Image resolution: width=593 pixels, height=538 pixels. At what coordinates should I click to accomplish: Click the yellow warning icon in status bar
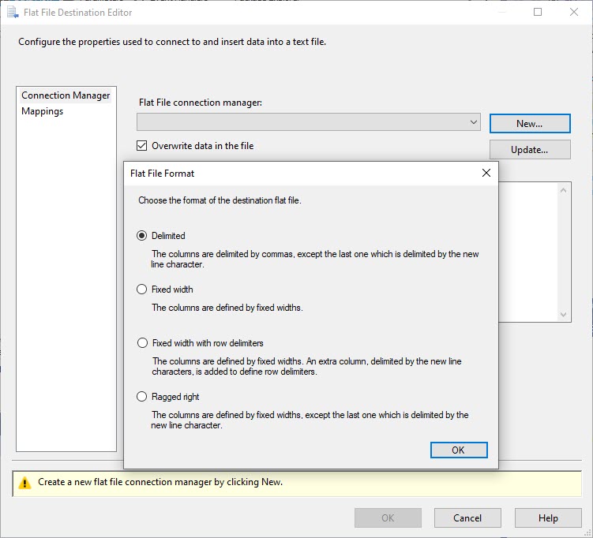(25, 483)
